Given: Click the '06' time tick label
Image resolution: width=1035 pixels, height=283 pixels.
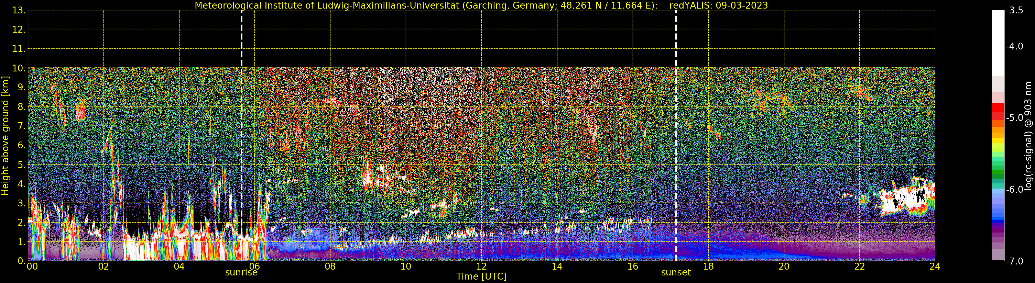Looking at the screenshot, I should 255,267.
